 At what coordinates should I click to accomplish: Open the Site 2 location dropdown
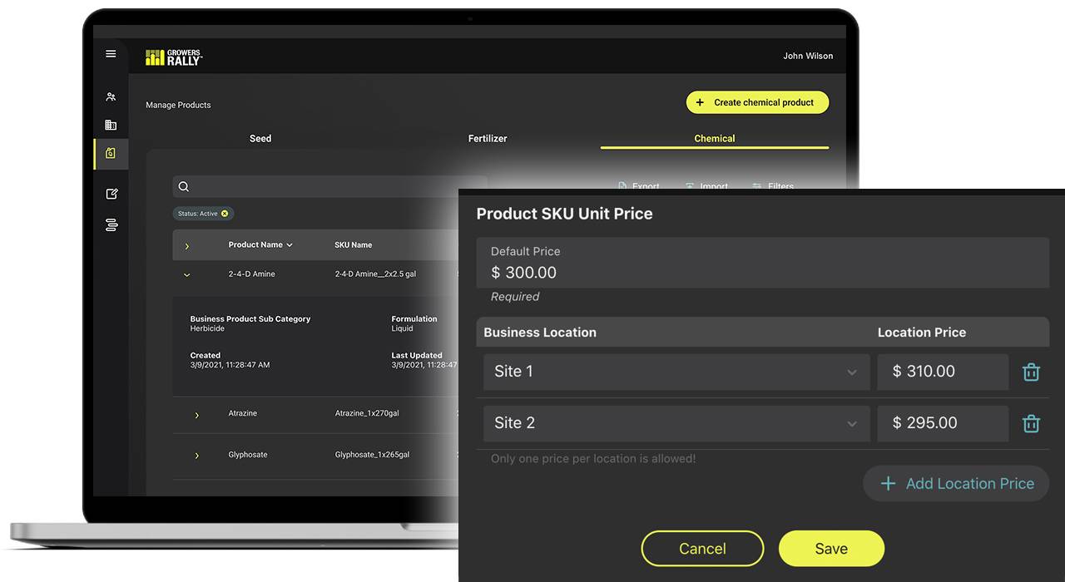click(676, 423)
